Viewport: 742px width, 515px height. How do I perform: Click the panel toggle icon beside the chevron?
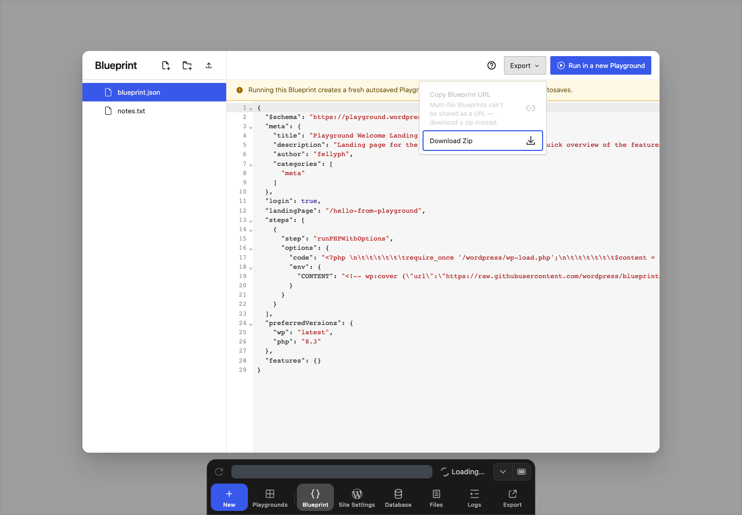(521, 472)
